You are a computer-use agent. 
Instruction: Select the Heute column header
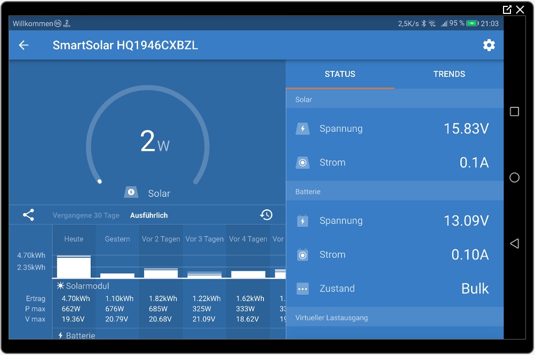coord(74,239)
